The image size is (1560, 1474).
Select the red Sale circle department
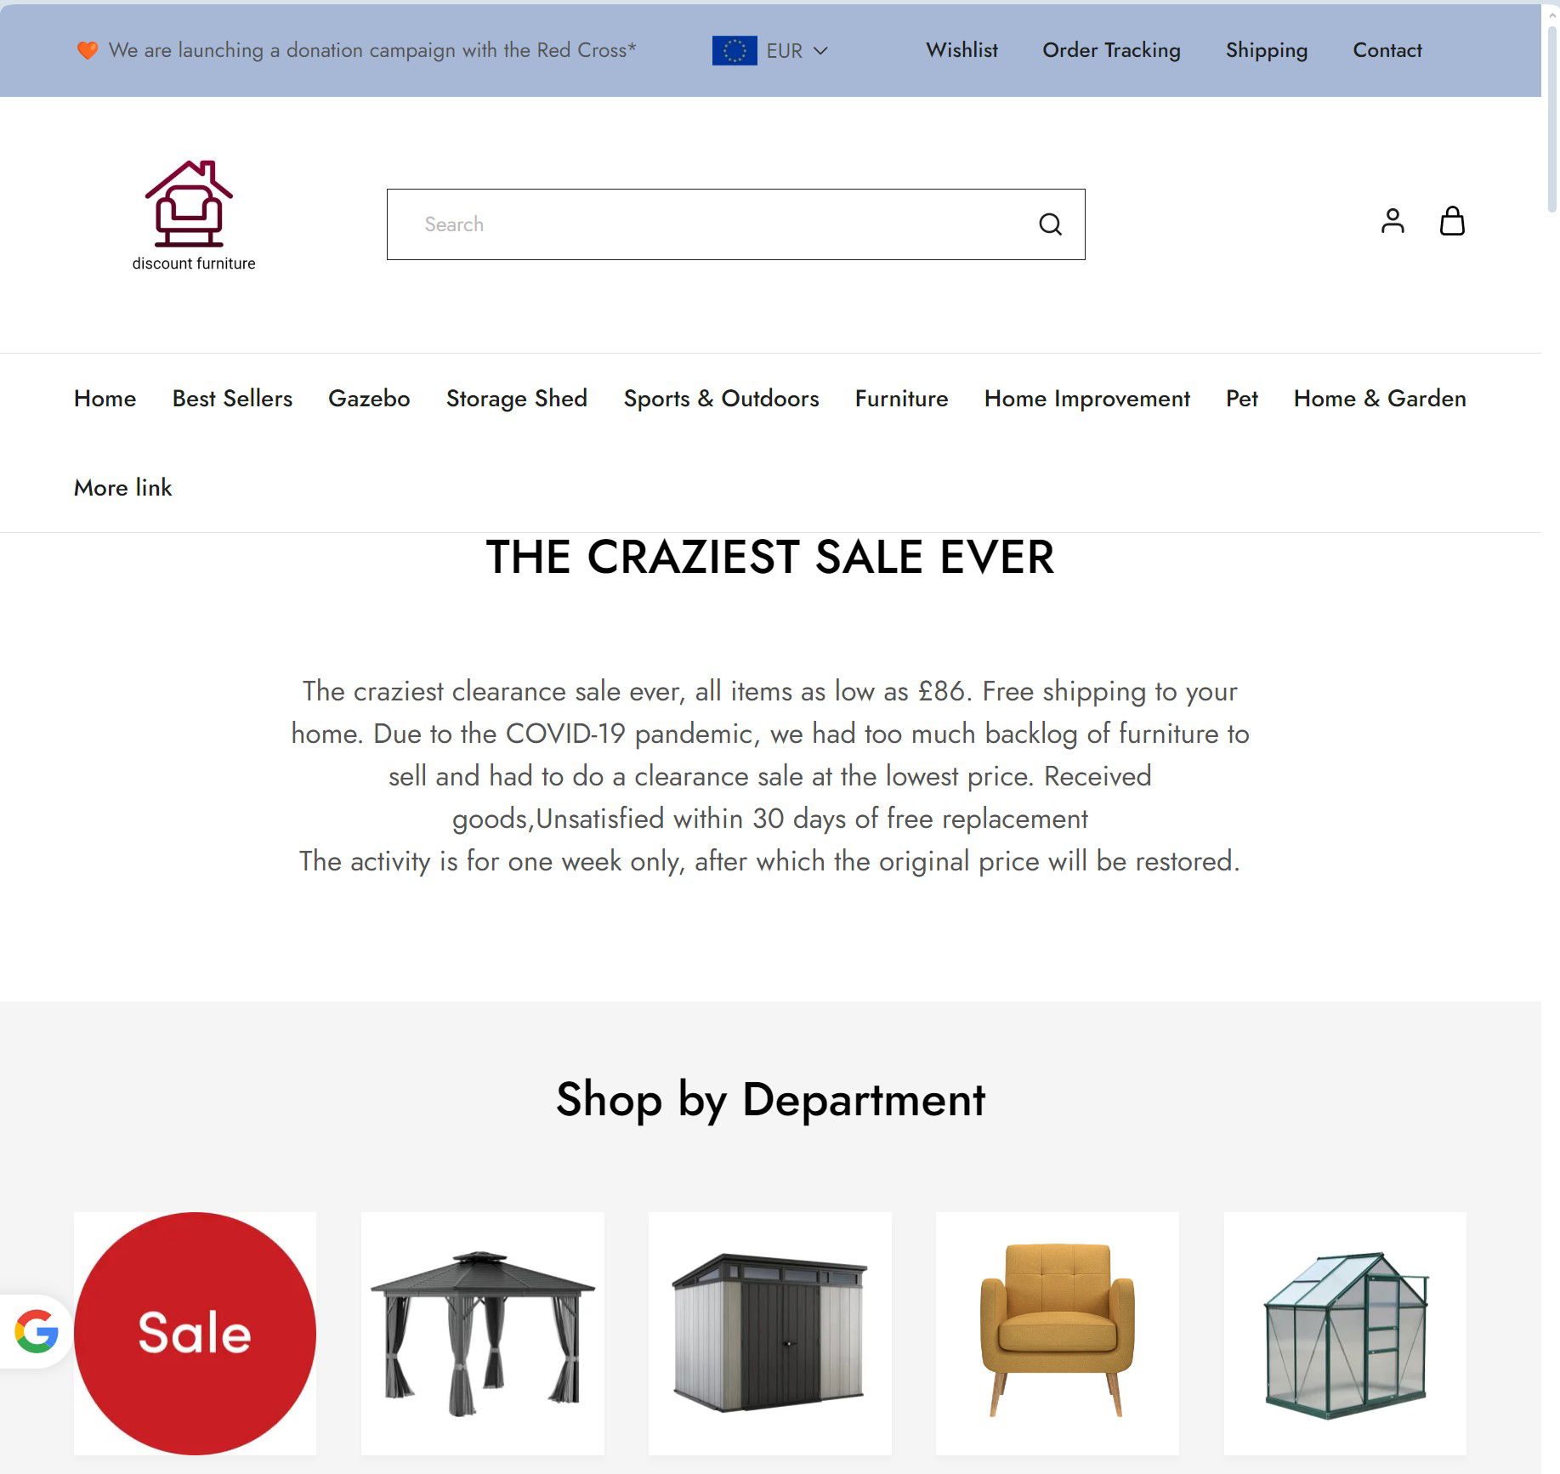pyautogui.click(x=195, y=1333)
